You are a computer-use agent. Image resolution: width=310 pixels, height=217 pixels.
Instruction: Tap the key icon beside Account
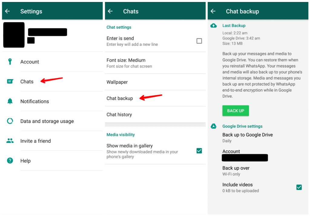[x=10, y=62]
